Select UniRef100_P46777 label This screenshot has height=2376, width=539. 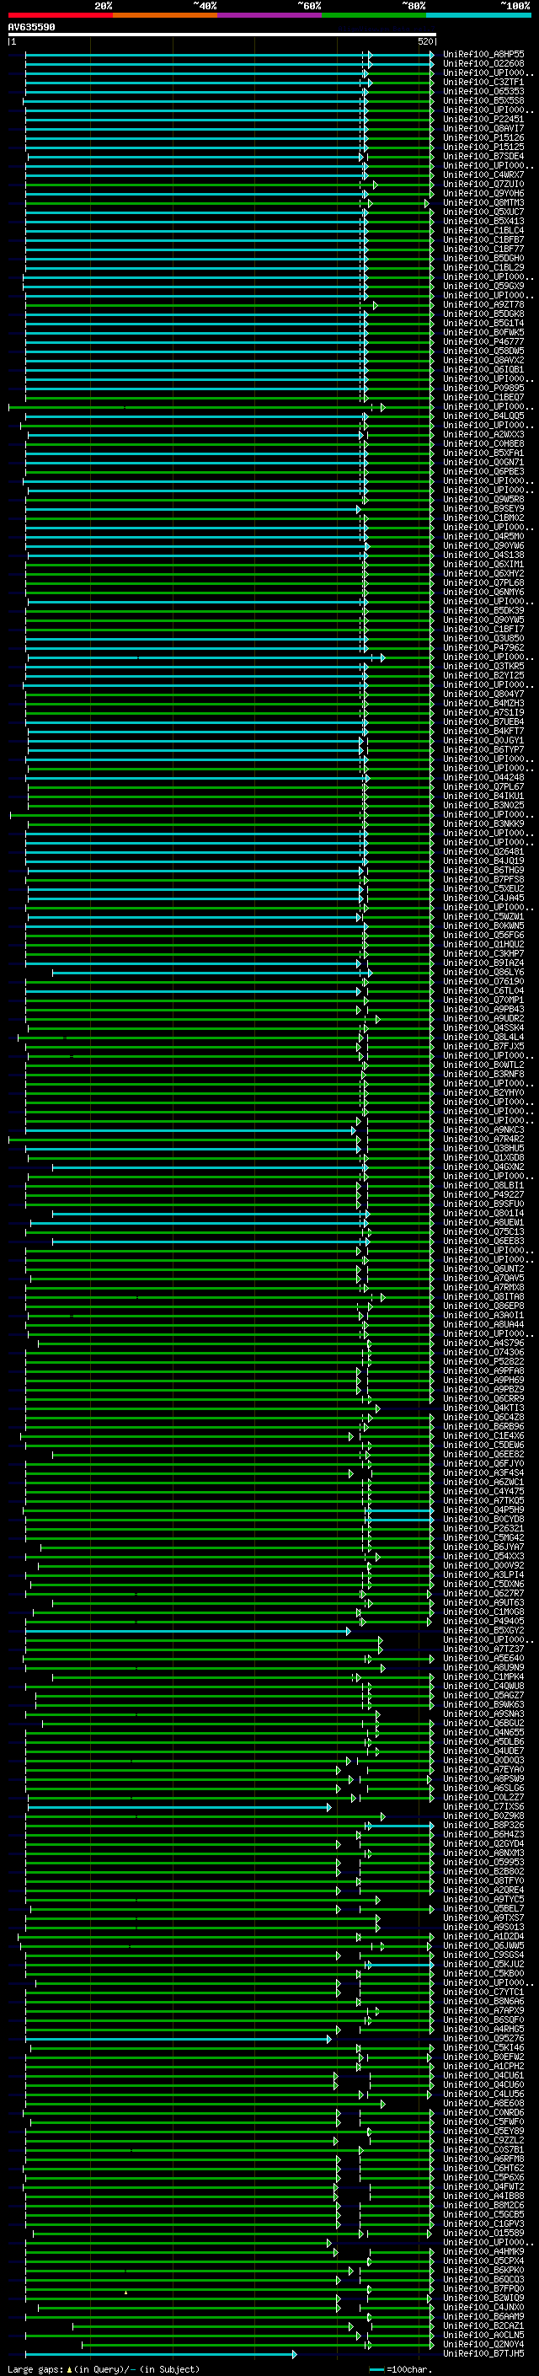click(483, 342)
